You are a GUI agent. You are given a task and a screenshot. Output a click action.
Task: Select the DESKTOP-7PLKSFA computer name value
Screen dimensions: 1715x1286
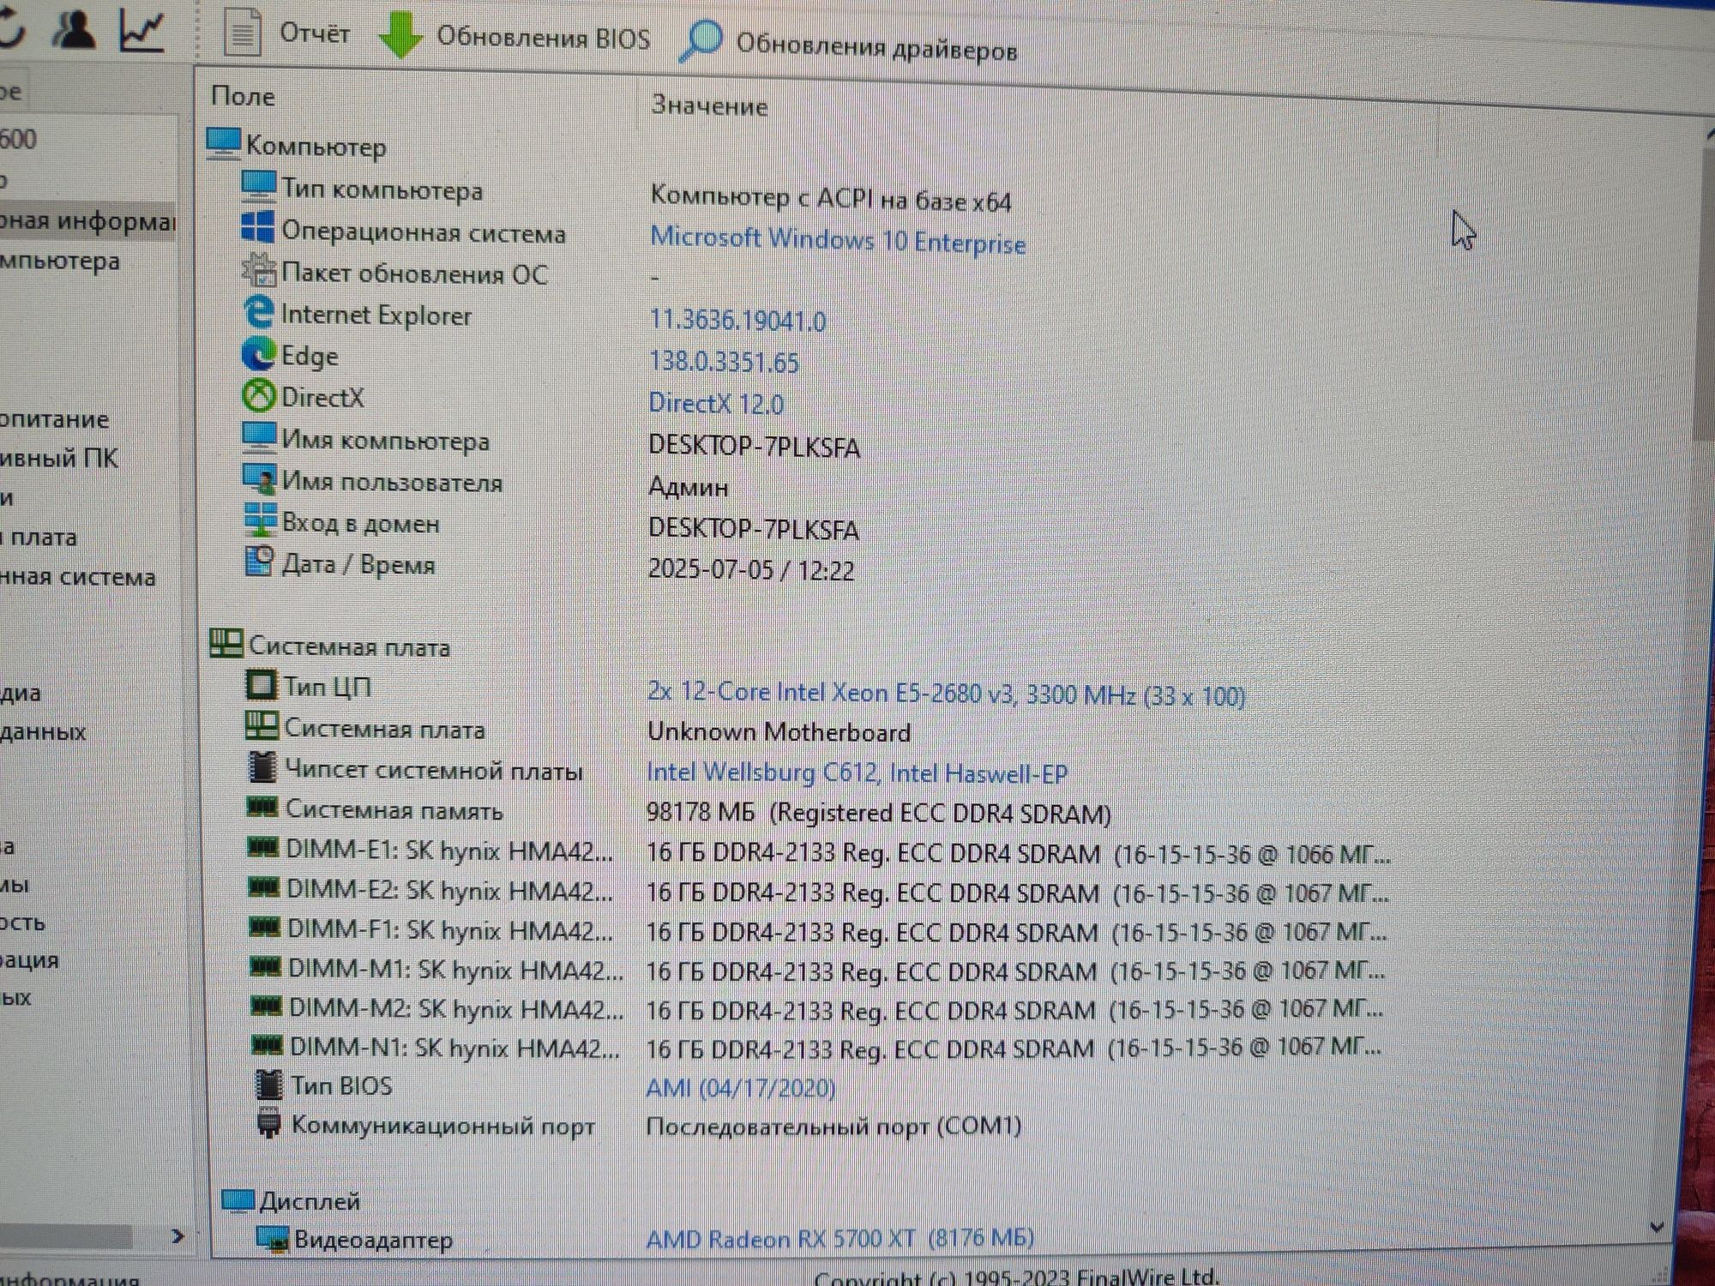pyautogui.click(x=754, y=447)
